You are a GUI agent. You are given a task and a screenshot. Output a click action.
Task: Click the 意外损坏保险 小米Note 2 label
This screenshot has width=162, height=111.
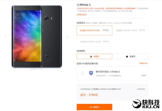coord(108,72)
